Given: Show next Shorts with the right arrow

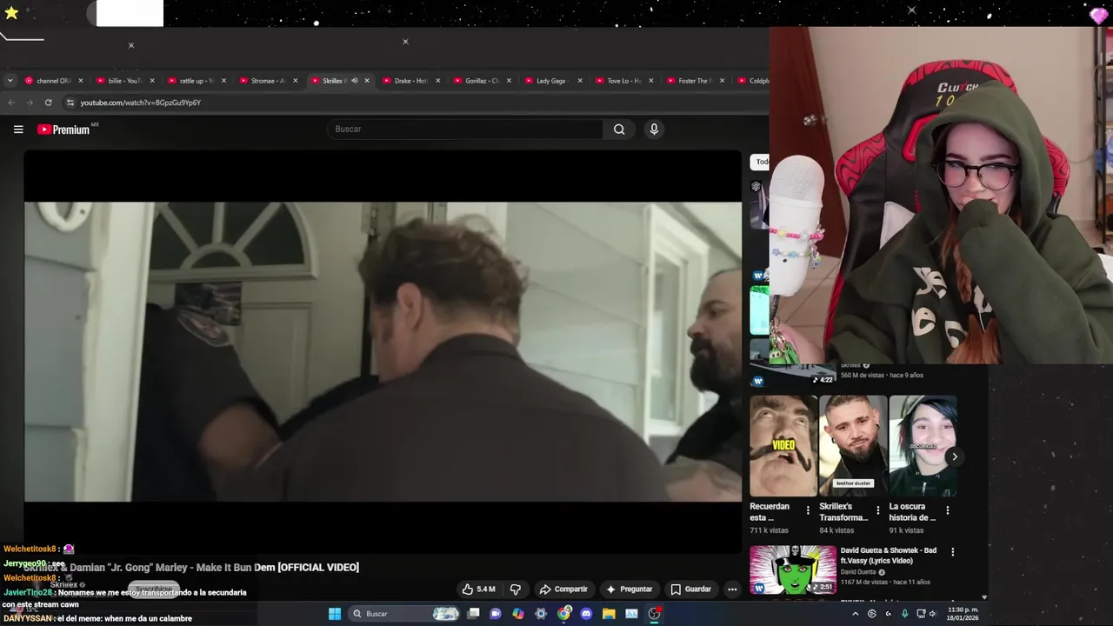Looking at the screenshot, I should [x=954, y=456].
